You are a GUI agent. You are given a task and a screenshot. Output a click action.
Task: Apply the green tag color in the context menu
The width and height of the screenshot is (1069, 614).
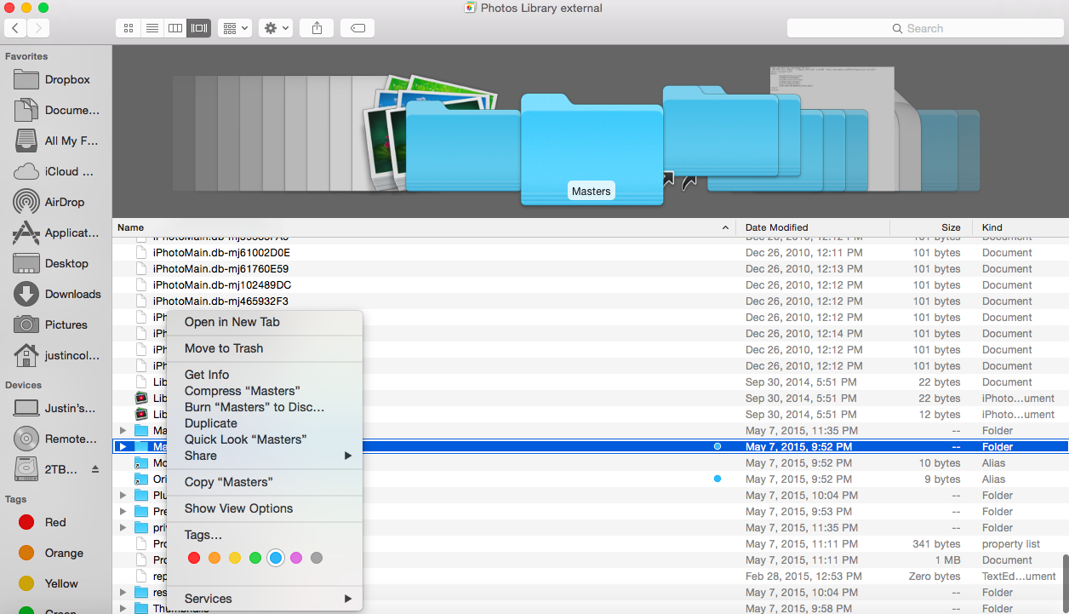point(255,558)
